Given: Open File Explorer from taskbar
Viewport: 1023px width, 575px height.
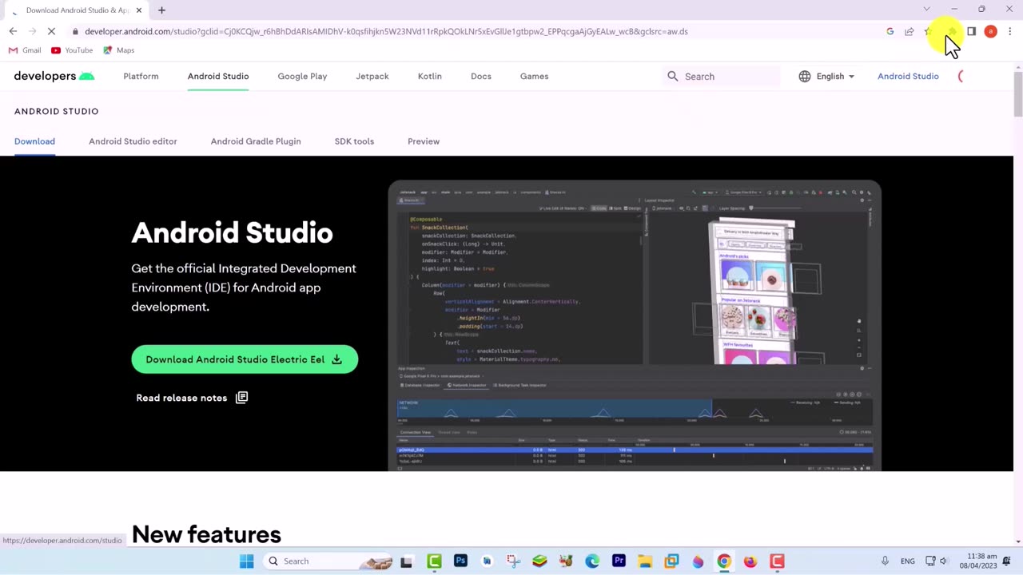Looking at the screenshot, I should point(645,561).
